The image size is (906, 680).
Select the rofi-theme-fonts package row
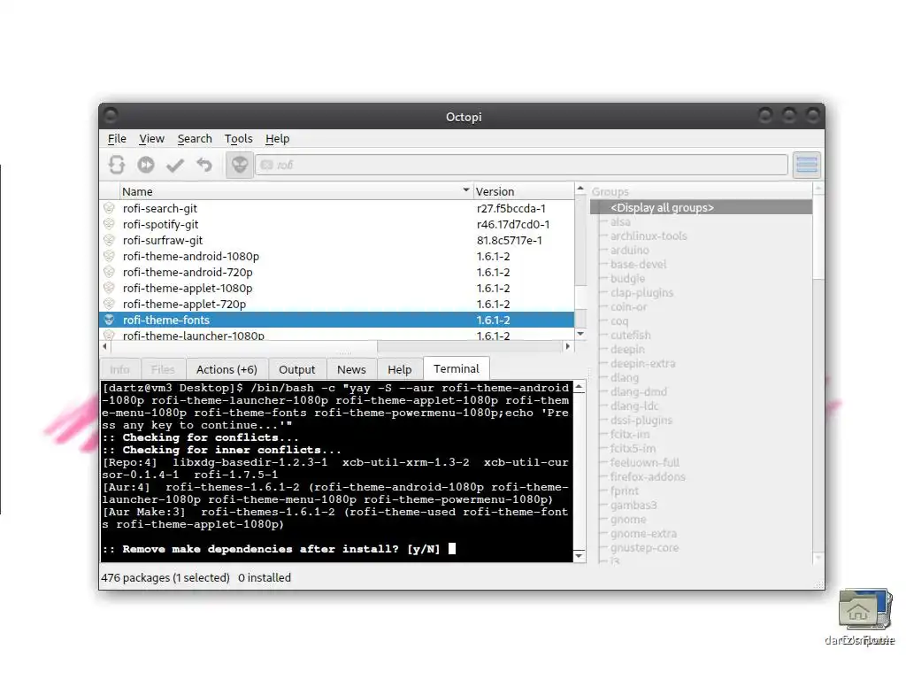tap(337, 320)
